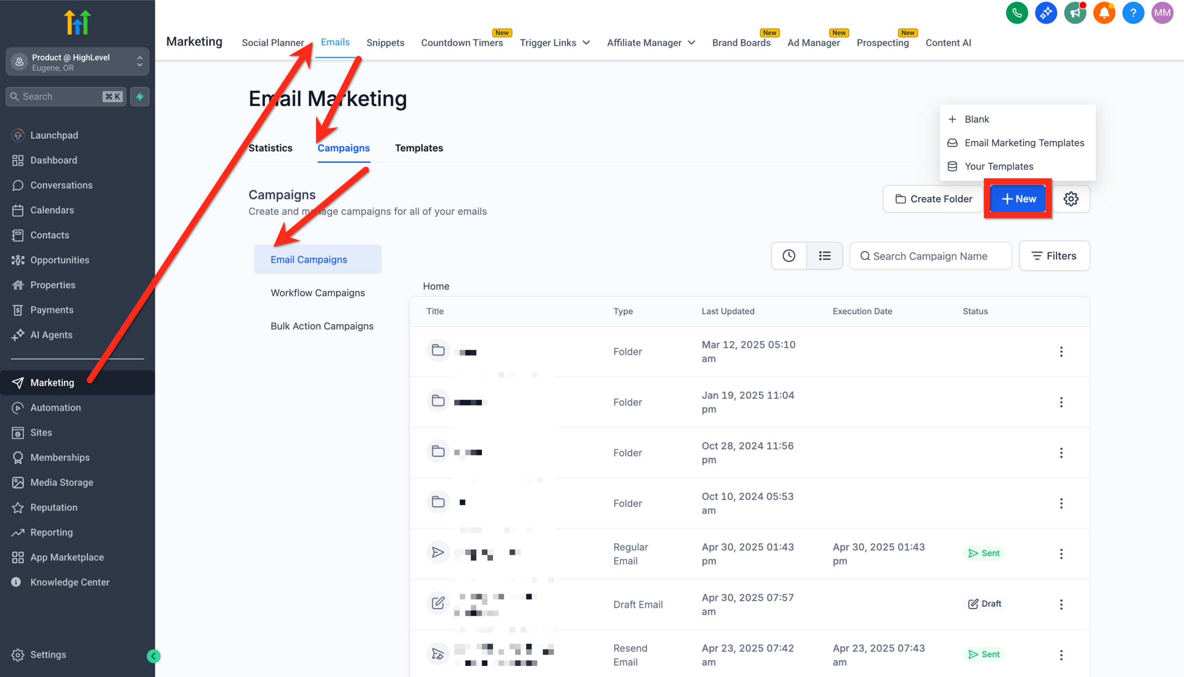1184x677 pixels.
Task: Open the three-dot menu on the Draft Email row
Action: 1061,604
